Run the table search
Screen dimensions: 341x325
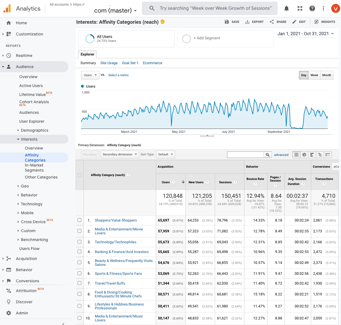(x=268, y=154)
